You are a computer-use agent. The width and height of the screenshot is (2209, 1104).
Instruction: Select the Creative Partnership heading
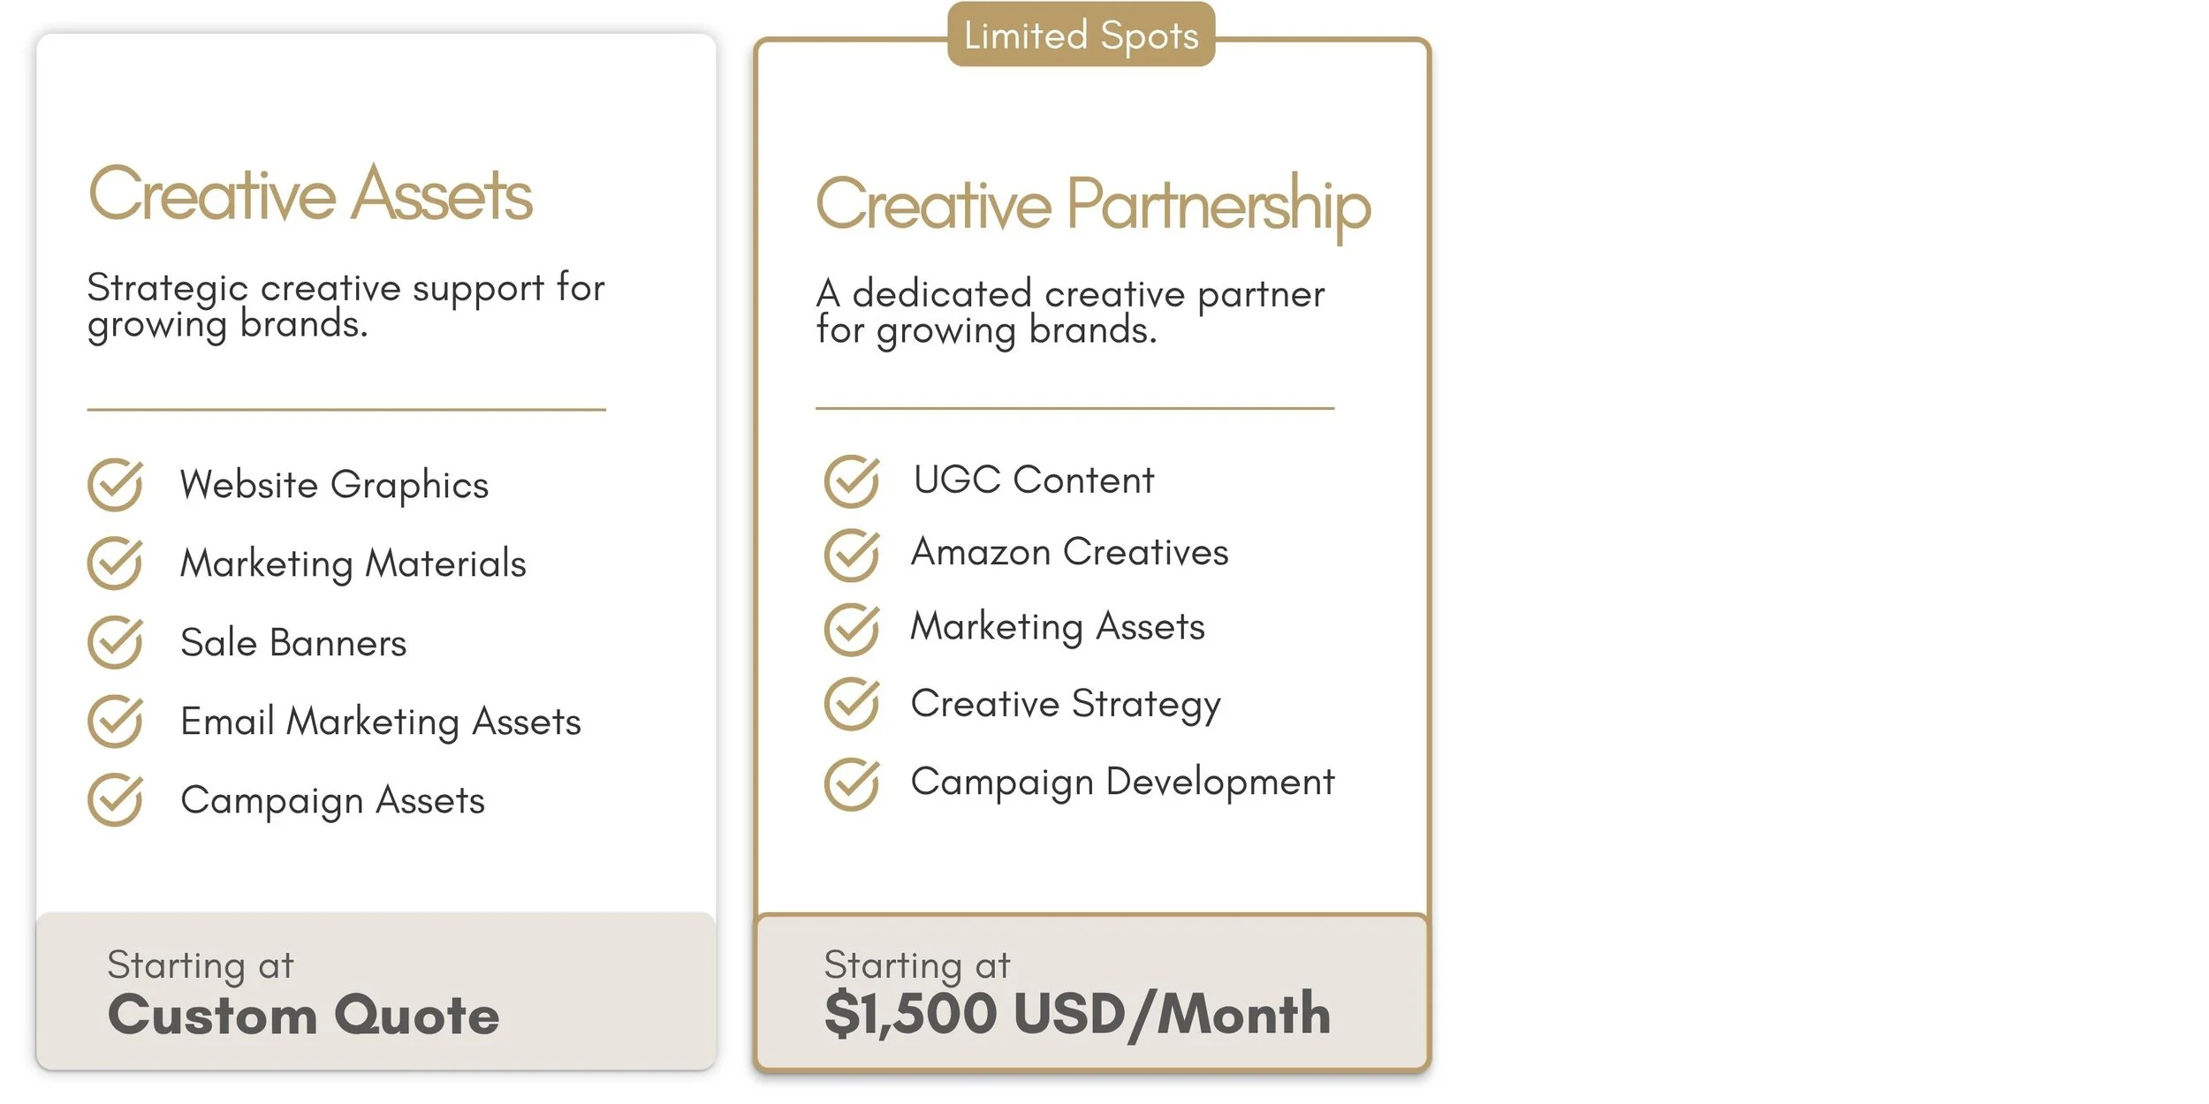(x=1093, y=205)
